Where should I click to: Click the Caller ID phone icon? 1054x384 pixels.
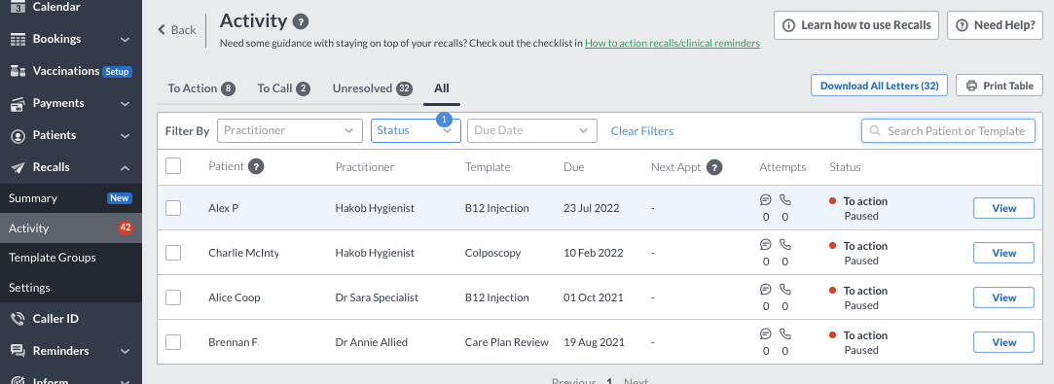pos(18,319)
